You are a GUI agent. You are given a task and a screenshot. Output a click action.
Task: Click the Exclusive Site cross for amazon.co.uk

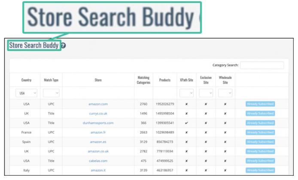point(206,151)
